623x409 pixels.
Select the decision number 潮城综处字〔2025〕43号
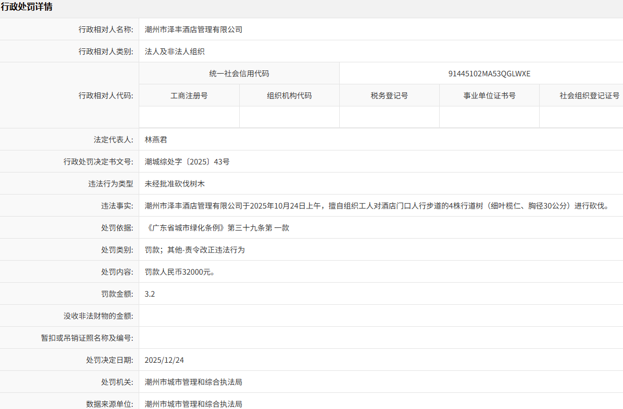coord(186,161)
